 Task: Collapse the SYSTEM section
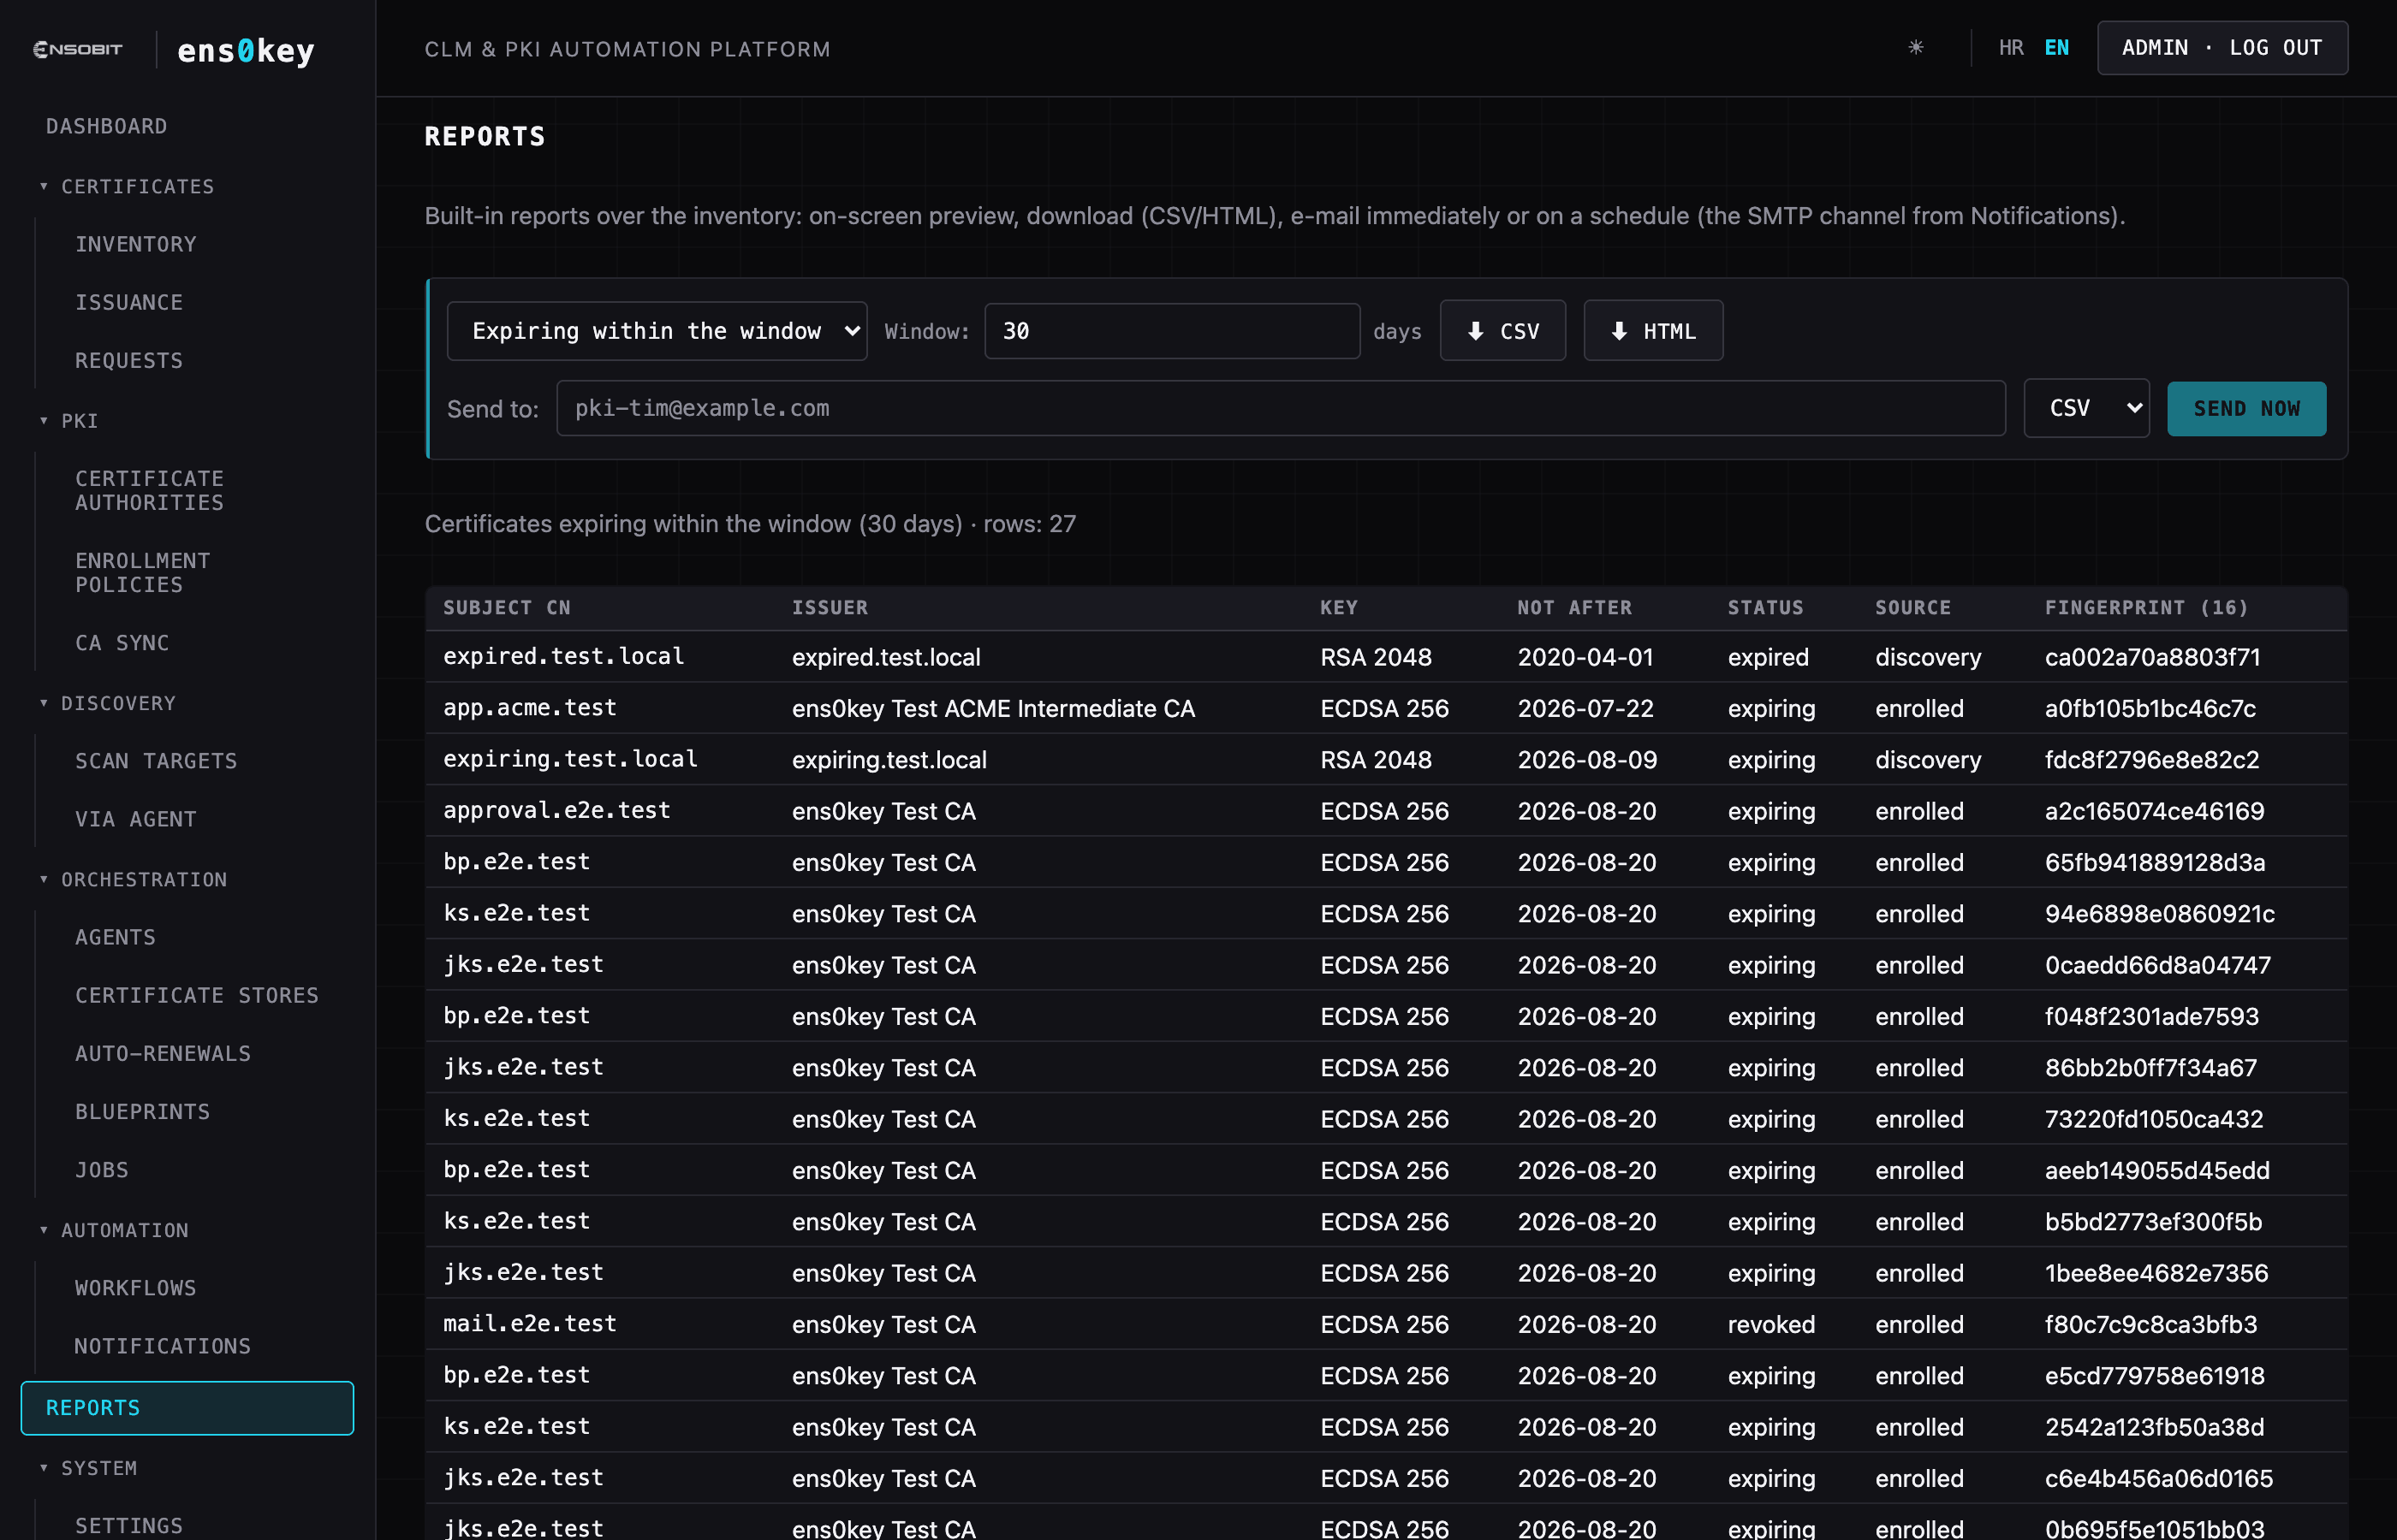(x=88, y=1468)
